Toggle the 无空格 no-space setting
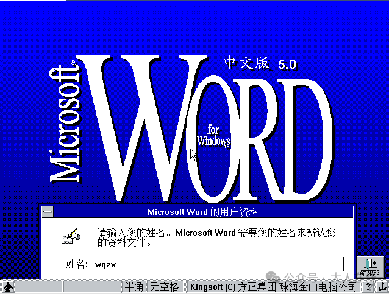 pos(165,287)
